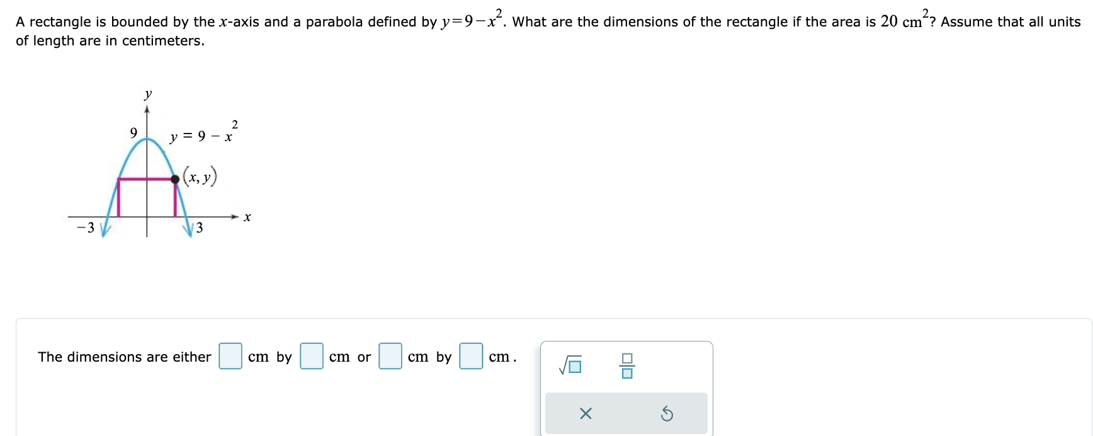
Task: Click the equation label y = 9 - x²
Action: tap(203, 135)
